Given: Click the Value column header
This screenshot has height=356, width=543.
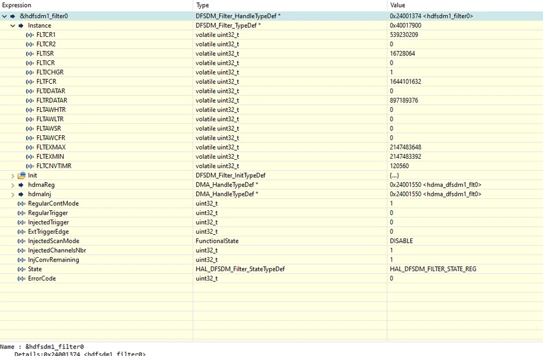Looking at the screenshot, I should [465, 5].
